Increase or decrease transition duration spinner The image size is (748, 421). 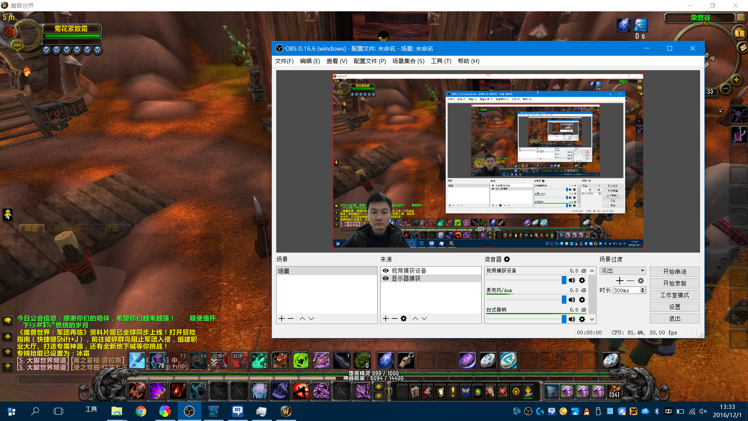(643, 290)
